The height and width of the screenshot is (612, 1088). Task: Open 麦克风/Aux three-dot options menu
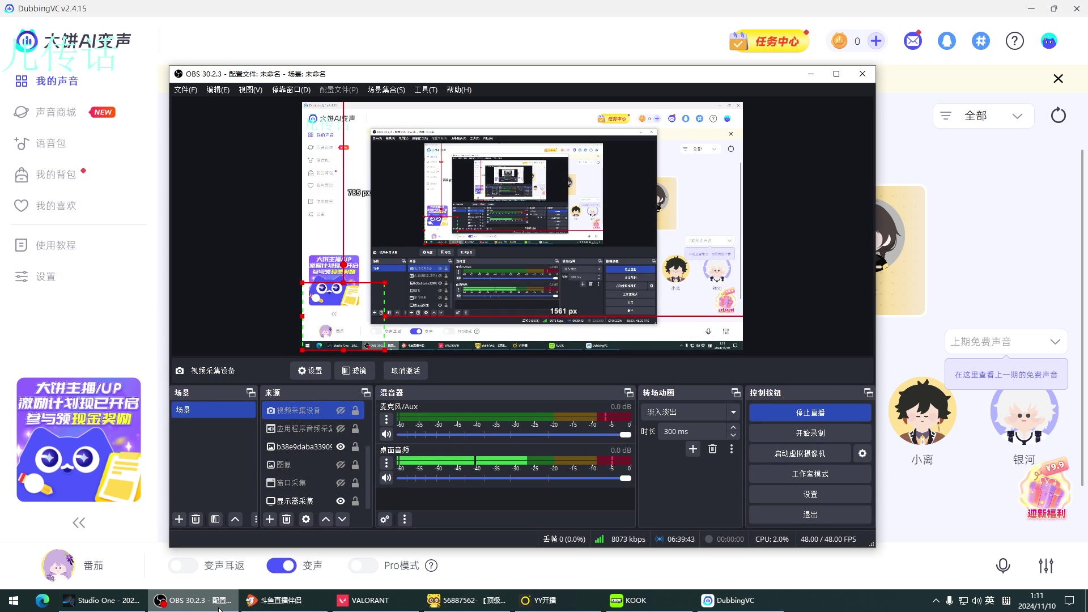click(x=386, y=419)
